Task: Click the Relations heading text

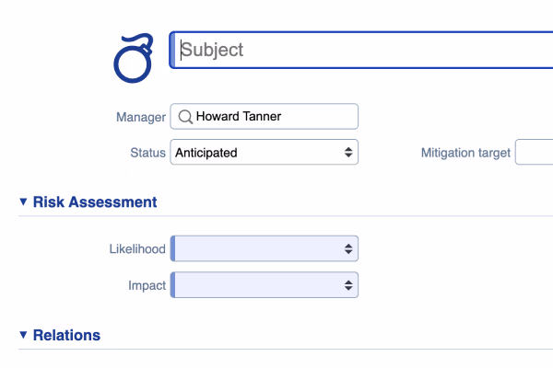Action: [66, 335]
